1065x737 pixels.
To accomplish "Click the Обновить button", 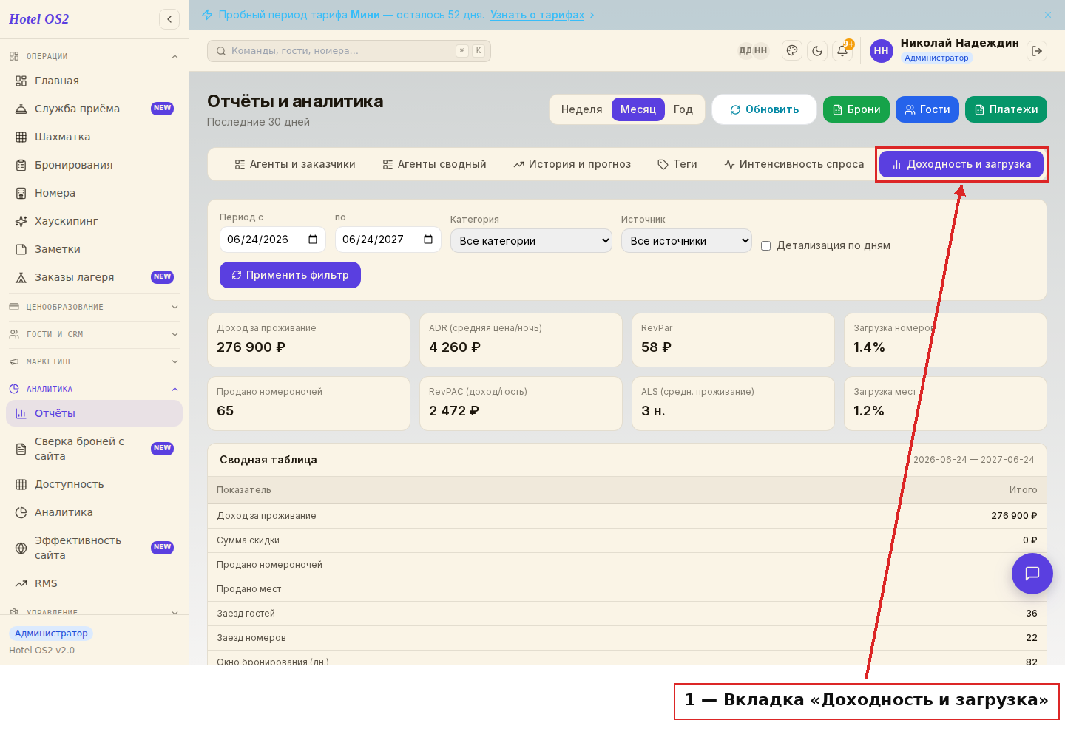I will tap(764, 109).
